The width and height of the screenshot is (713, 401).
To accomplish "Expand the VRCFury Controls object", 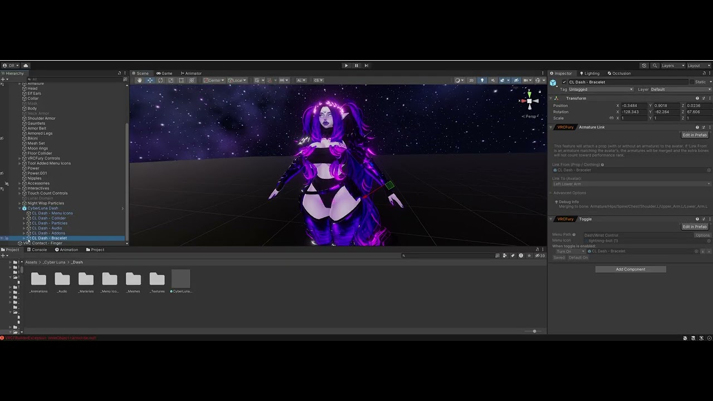I will click(19, 158).
